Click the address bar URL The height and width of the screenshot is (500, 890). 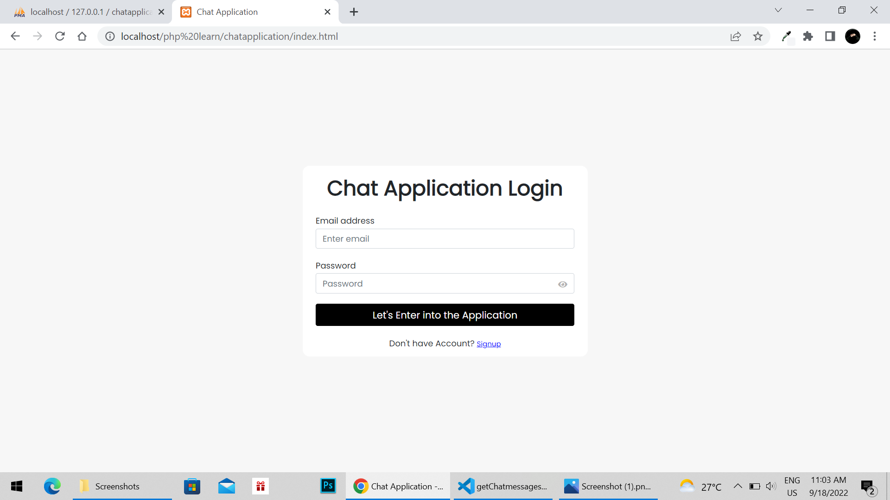point(229,36)
